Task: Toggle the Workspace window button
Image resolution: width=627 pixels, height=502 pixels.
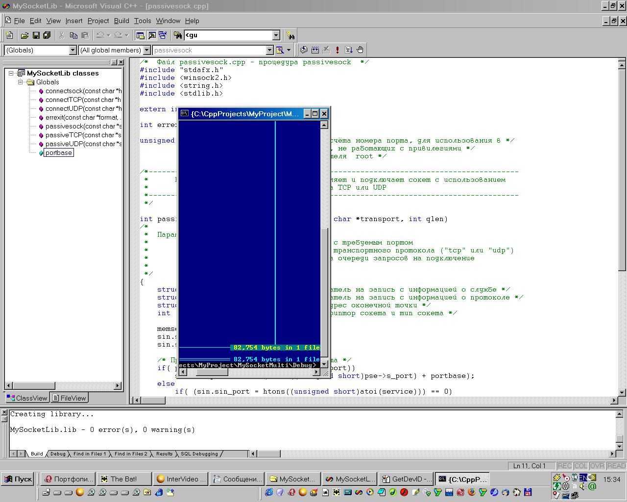Action: 141,35
